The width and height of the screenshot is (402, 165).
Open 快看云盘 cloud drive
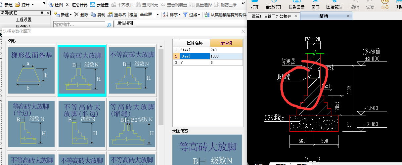296,5
